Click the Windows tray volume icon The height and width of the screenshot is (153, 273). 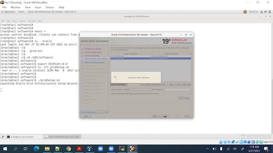click(235, 149)
